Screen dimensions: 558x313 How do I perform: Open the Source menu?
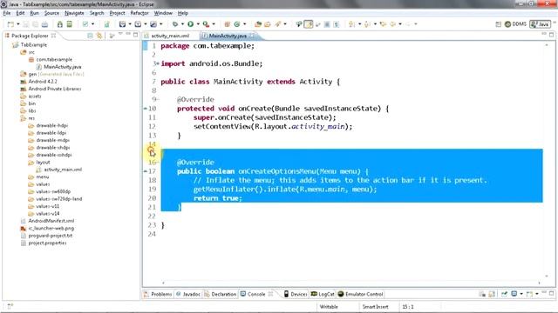coord(51,13)
